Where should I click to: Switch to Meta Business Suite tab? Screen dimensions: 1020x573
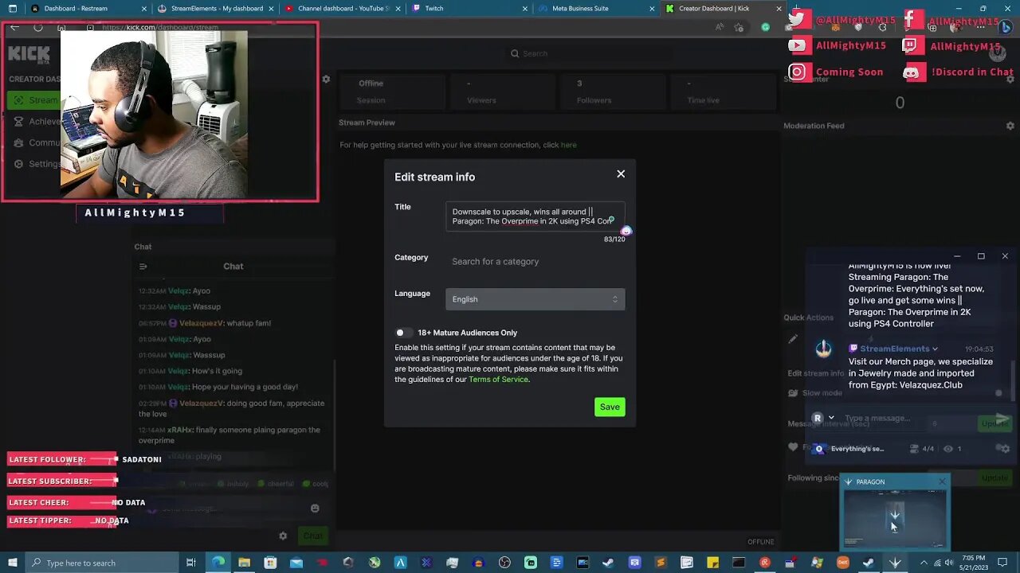point(596,9)
